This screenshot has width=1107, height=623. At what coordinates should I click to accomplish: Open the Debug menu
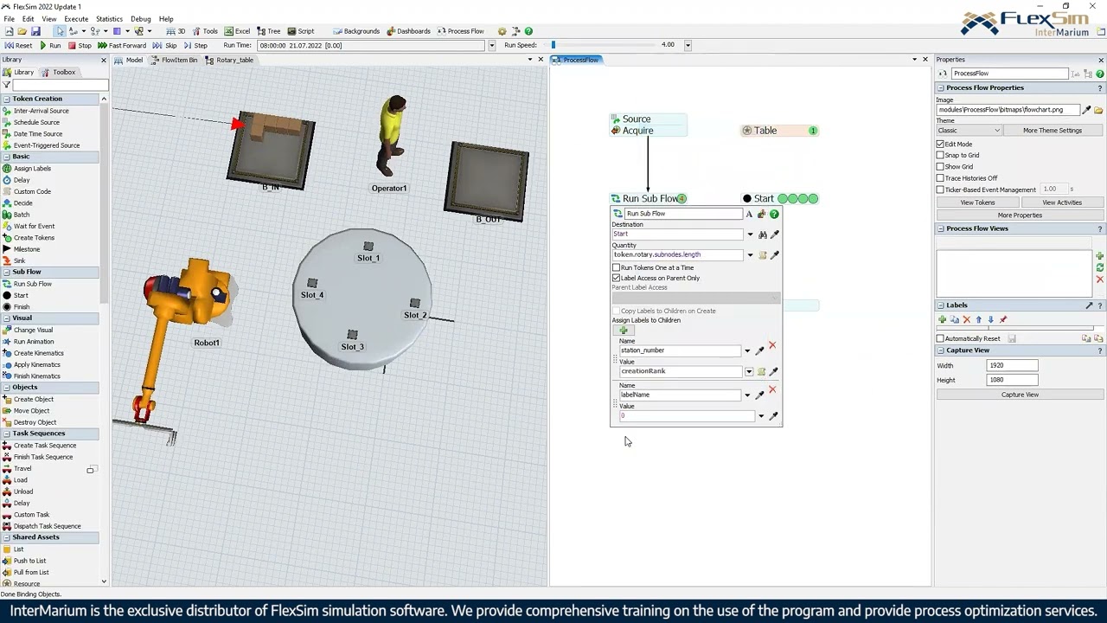[x=140, y=19]
